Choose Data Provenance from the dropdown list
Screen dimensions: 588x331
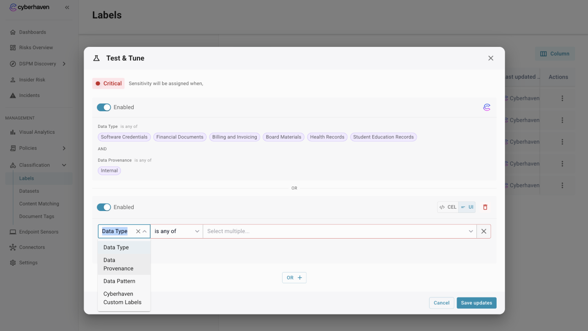pos(118,264)
